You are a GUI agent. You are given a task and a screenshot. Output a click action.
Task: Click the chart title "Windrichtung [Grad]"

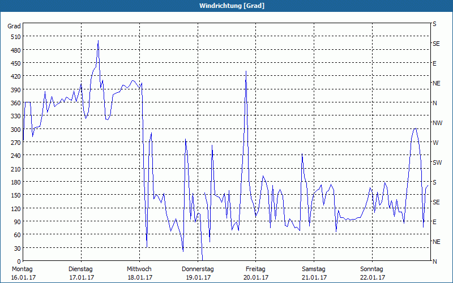point(232,6)
